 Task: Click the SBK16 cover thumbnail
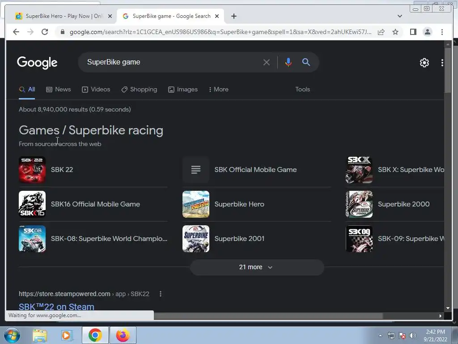(32, 204)
